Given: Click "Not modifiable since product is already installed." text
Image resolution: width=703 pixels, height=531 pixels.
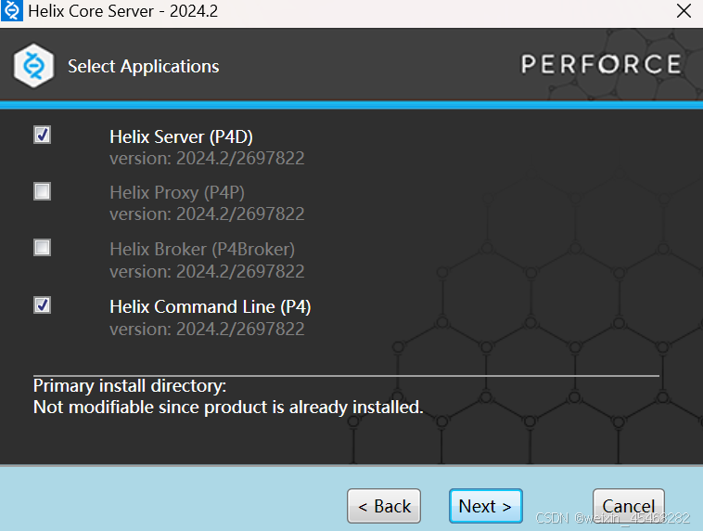Looking at the screenshot, I should [228, 408].
